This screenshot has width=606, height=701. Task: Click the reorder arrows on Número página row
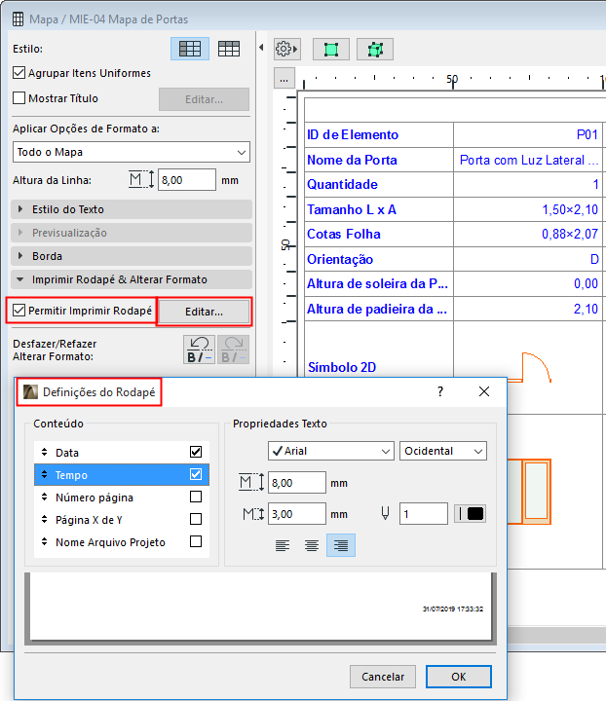(x=44, y=497)
